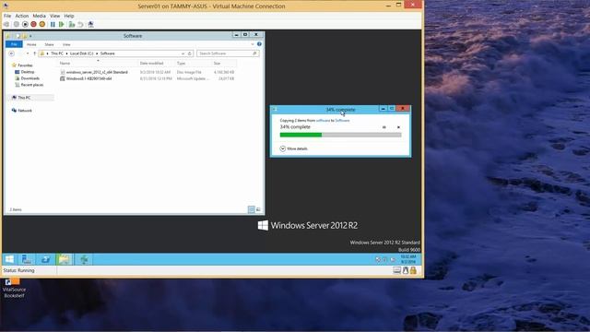Click the Checkpoint toolbar icon

72,25
